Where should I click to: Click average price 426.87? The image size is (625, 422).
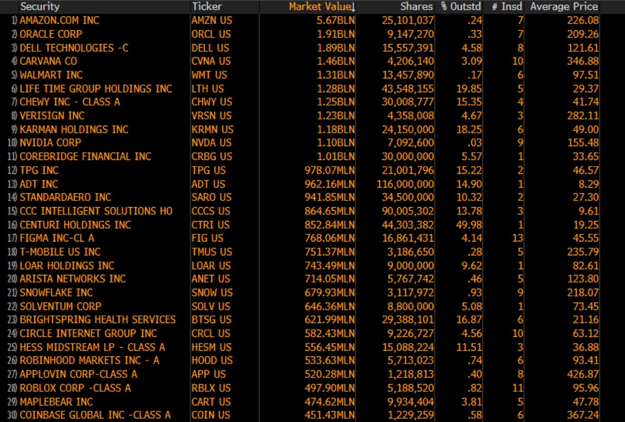[582, 374]
